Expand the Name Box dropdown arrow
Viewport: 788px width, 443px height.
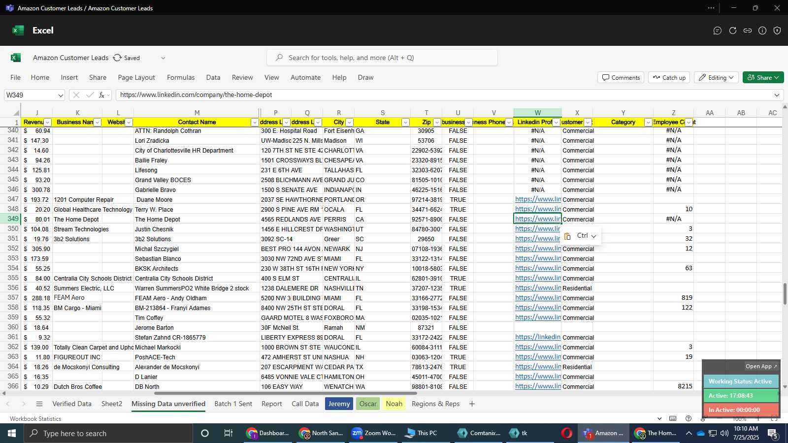coord(60,95)
